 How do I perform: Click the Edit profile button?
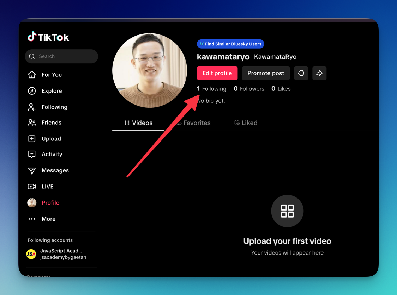tap(217, 73)
